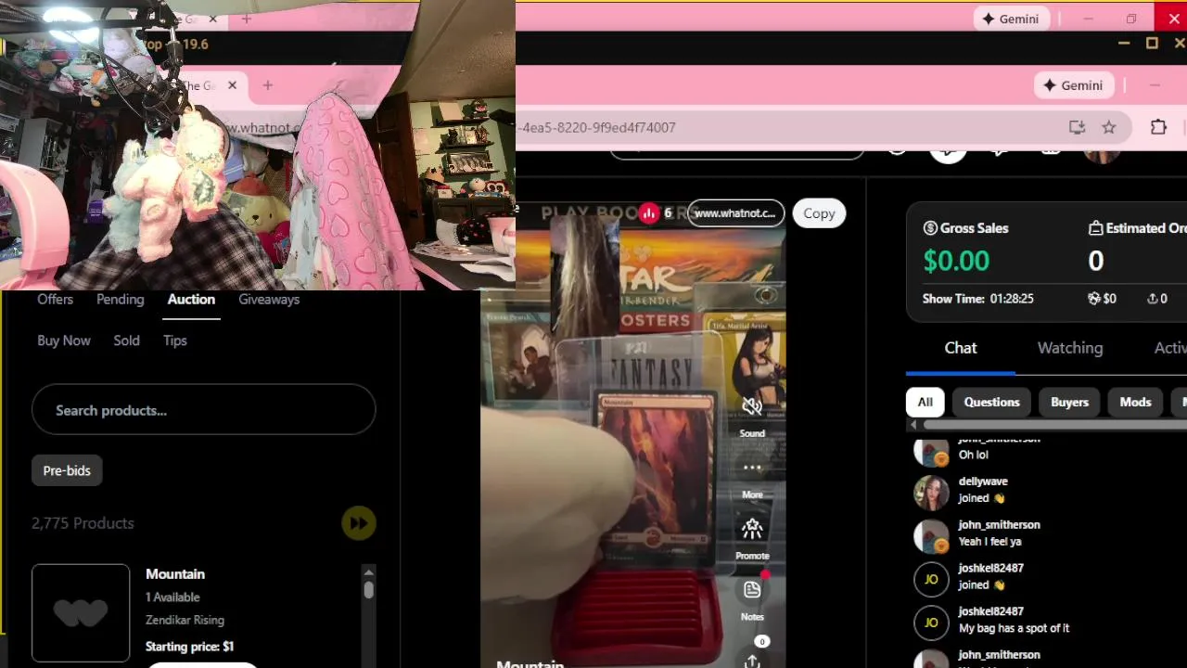1187x668 pixels.
Task: Click the www.whatnot.c... link pill
Action: pos(734,213)
